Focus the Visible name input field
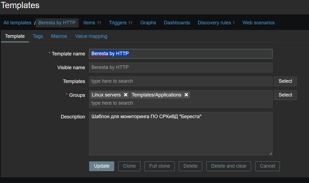The height and width of the screenshot is (183, 309). pyautogui.click(x=180, y=68)
